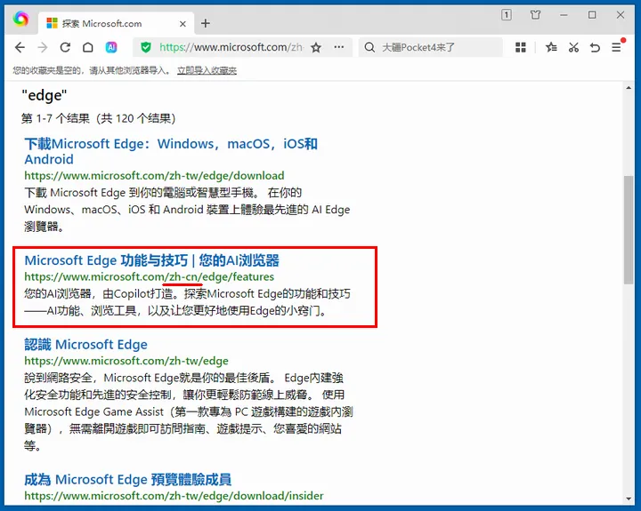Viewport: 641px width, 511px height.
Task: Open the AI assistant icon
Action: tap(111, 47)
